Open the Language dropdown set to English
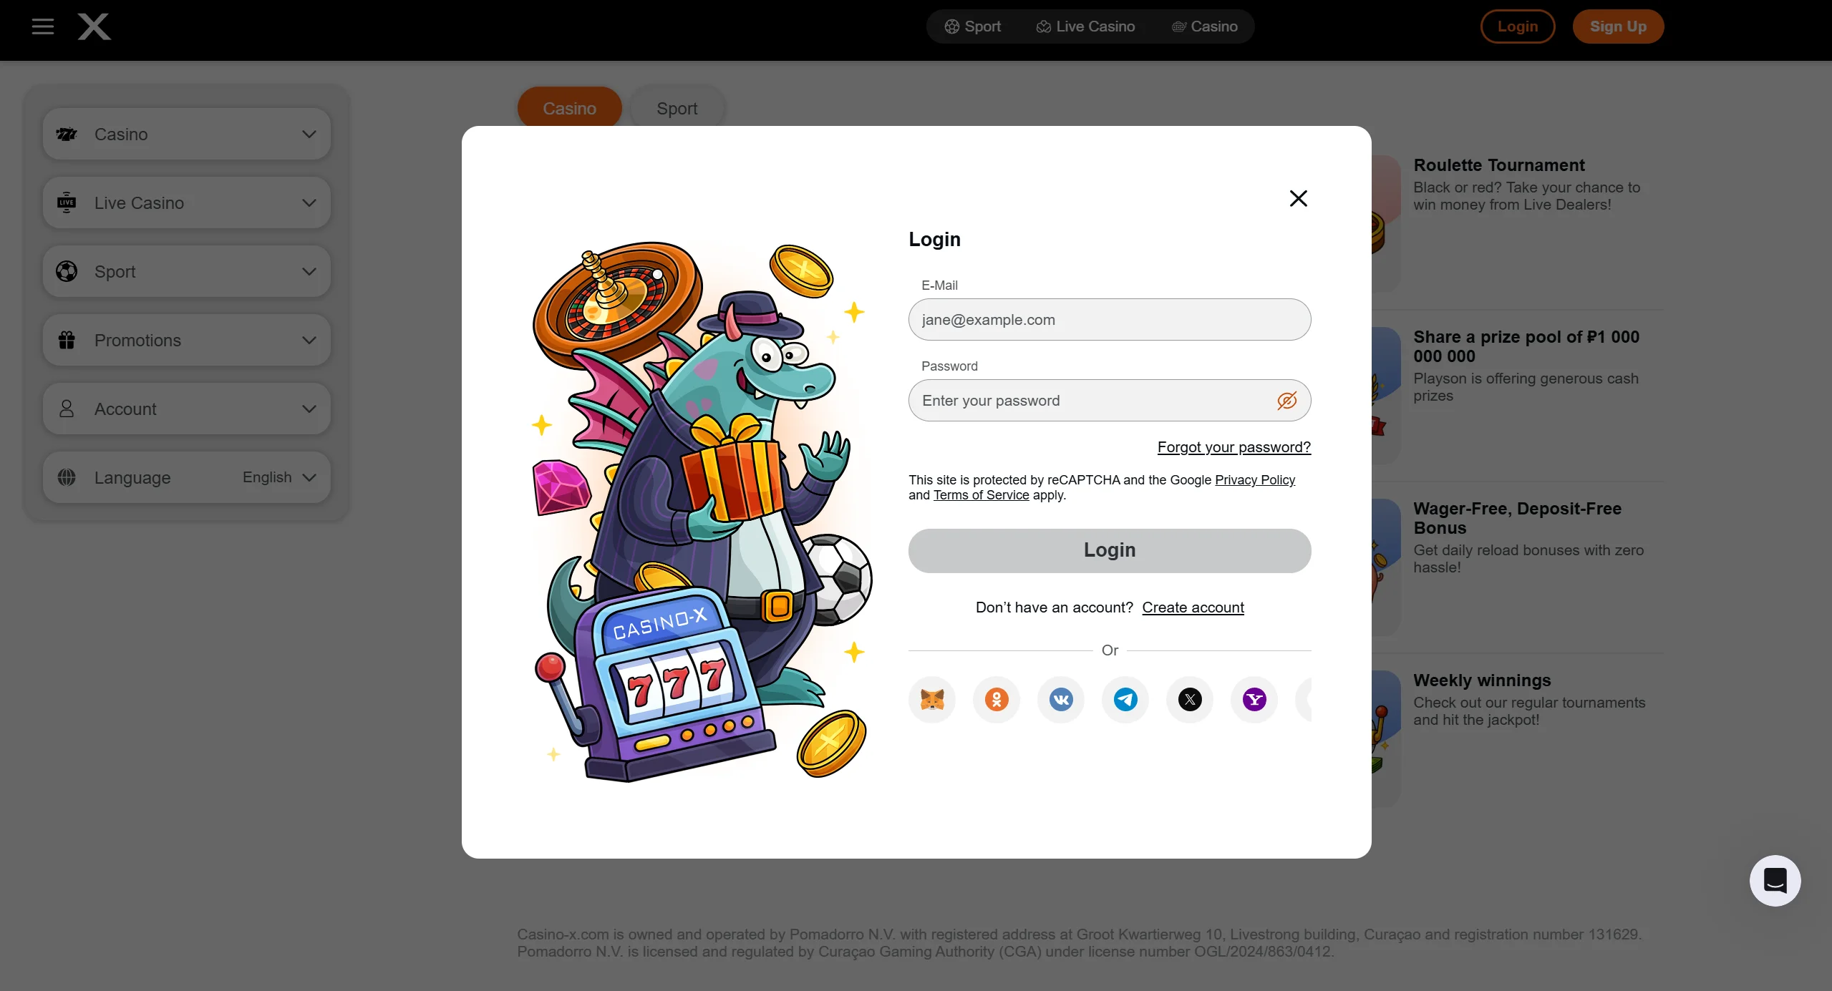The image size is (1832, 991). point(187,477)
